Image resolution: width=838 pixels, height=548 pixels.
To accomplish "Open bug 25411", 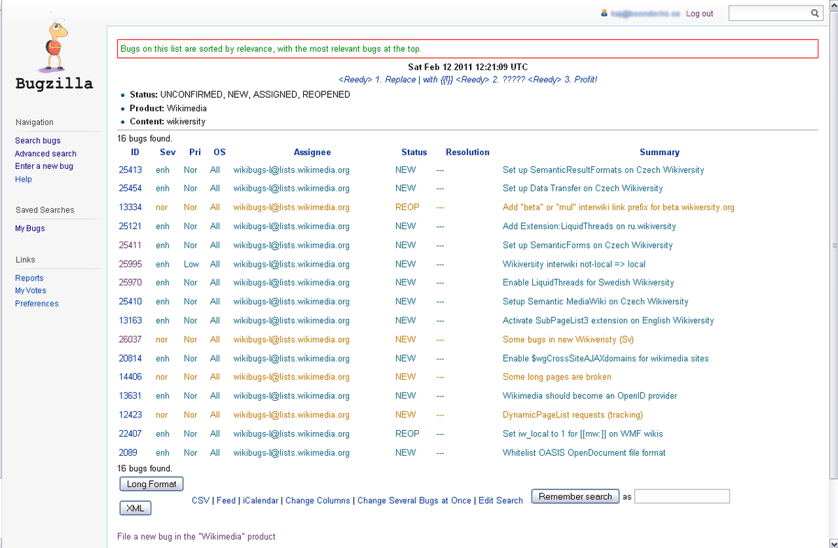I will [130, 245].
